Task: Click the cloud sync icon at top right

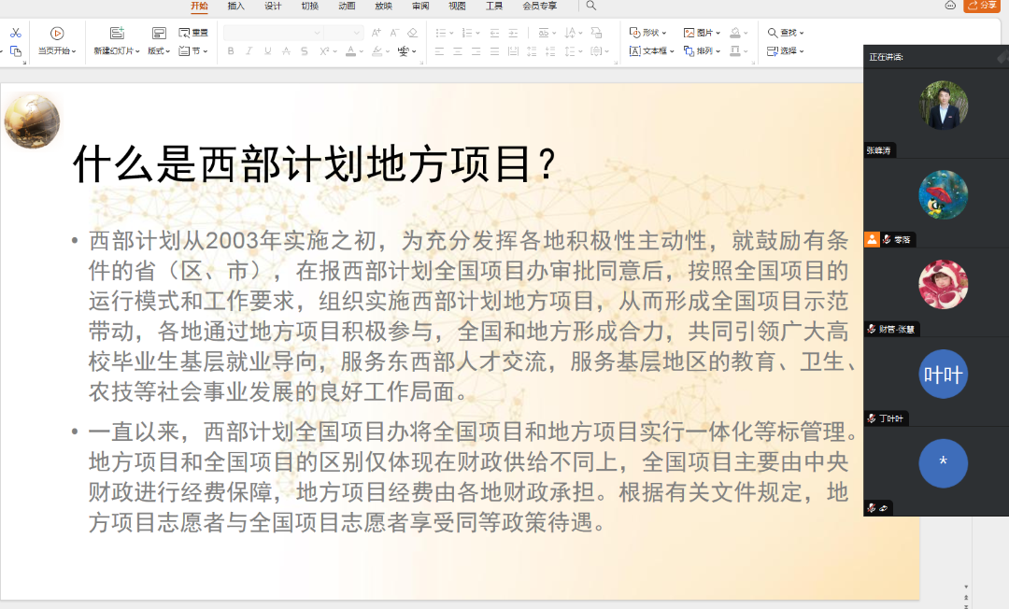Action: (950, 6)
